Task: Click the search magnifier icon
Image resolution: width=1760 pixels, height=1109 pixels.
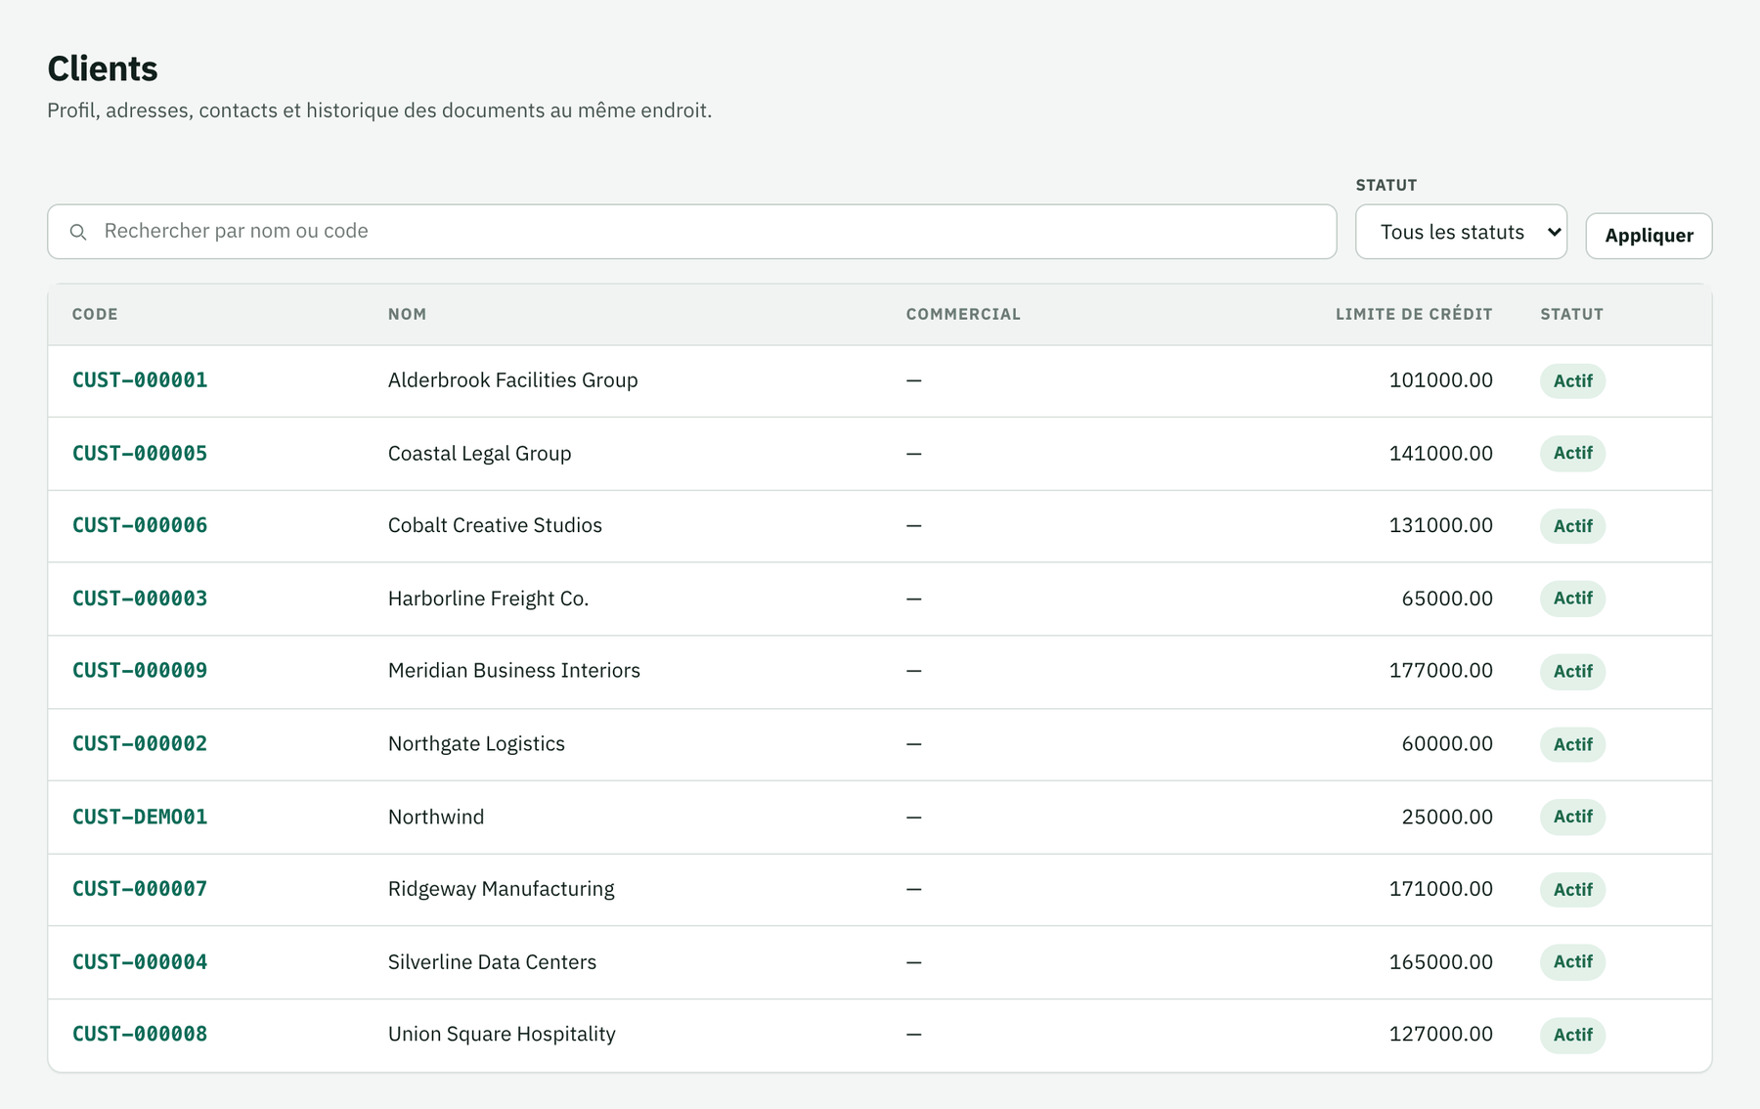Action: click(78, 232)
